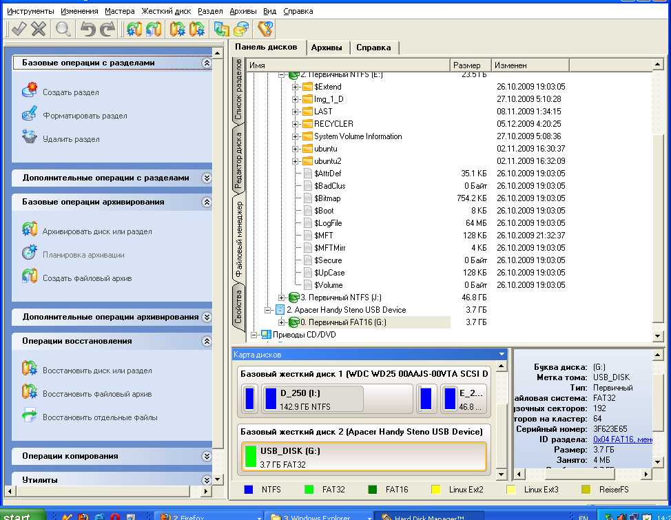Collapse the Базовые операции с разделами section

[x=205, y=63]
